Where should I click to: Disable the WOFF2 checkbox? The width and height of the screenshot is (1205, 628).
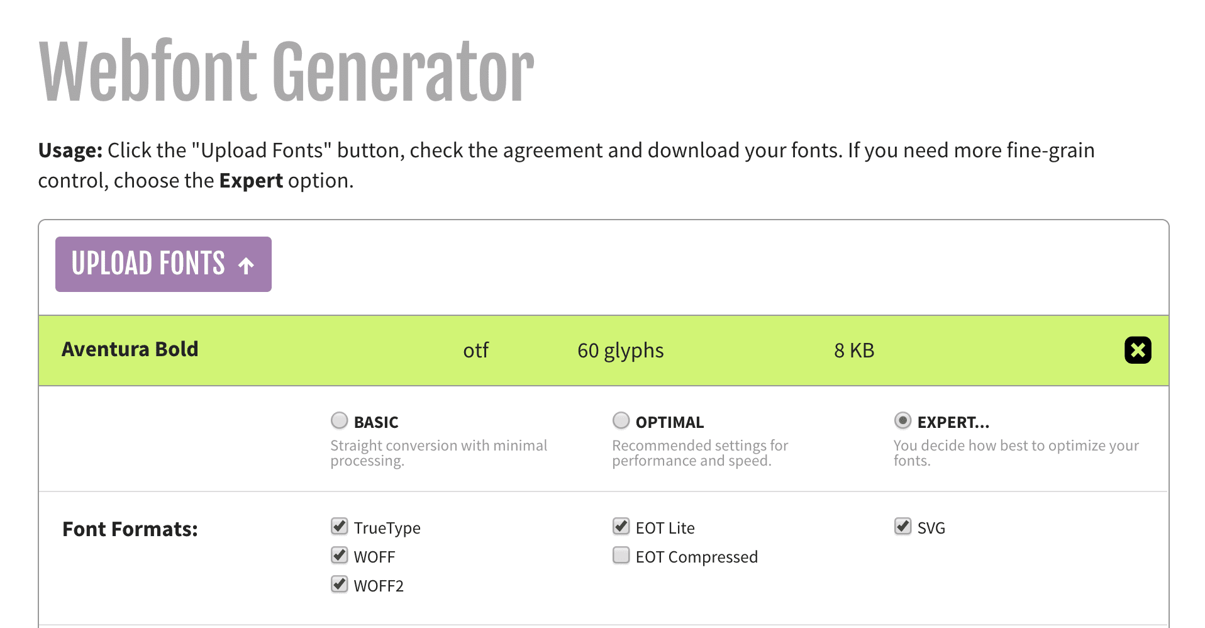pyautogui.click(x=338, y=584)
